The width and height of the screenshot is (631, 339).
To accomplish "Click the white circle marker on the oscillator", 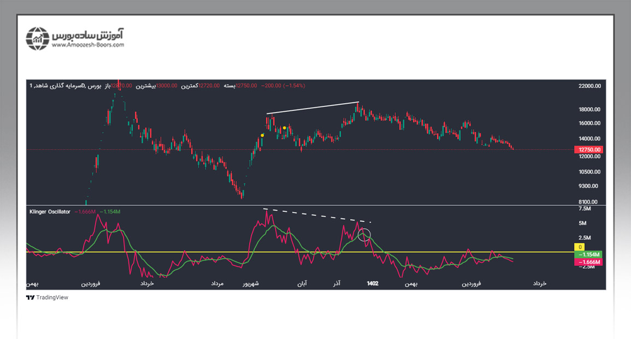I will tap(364, 235).
